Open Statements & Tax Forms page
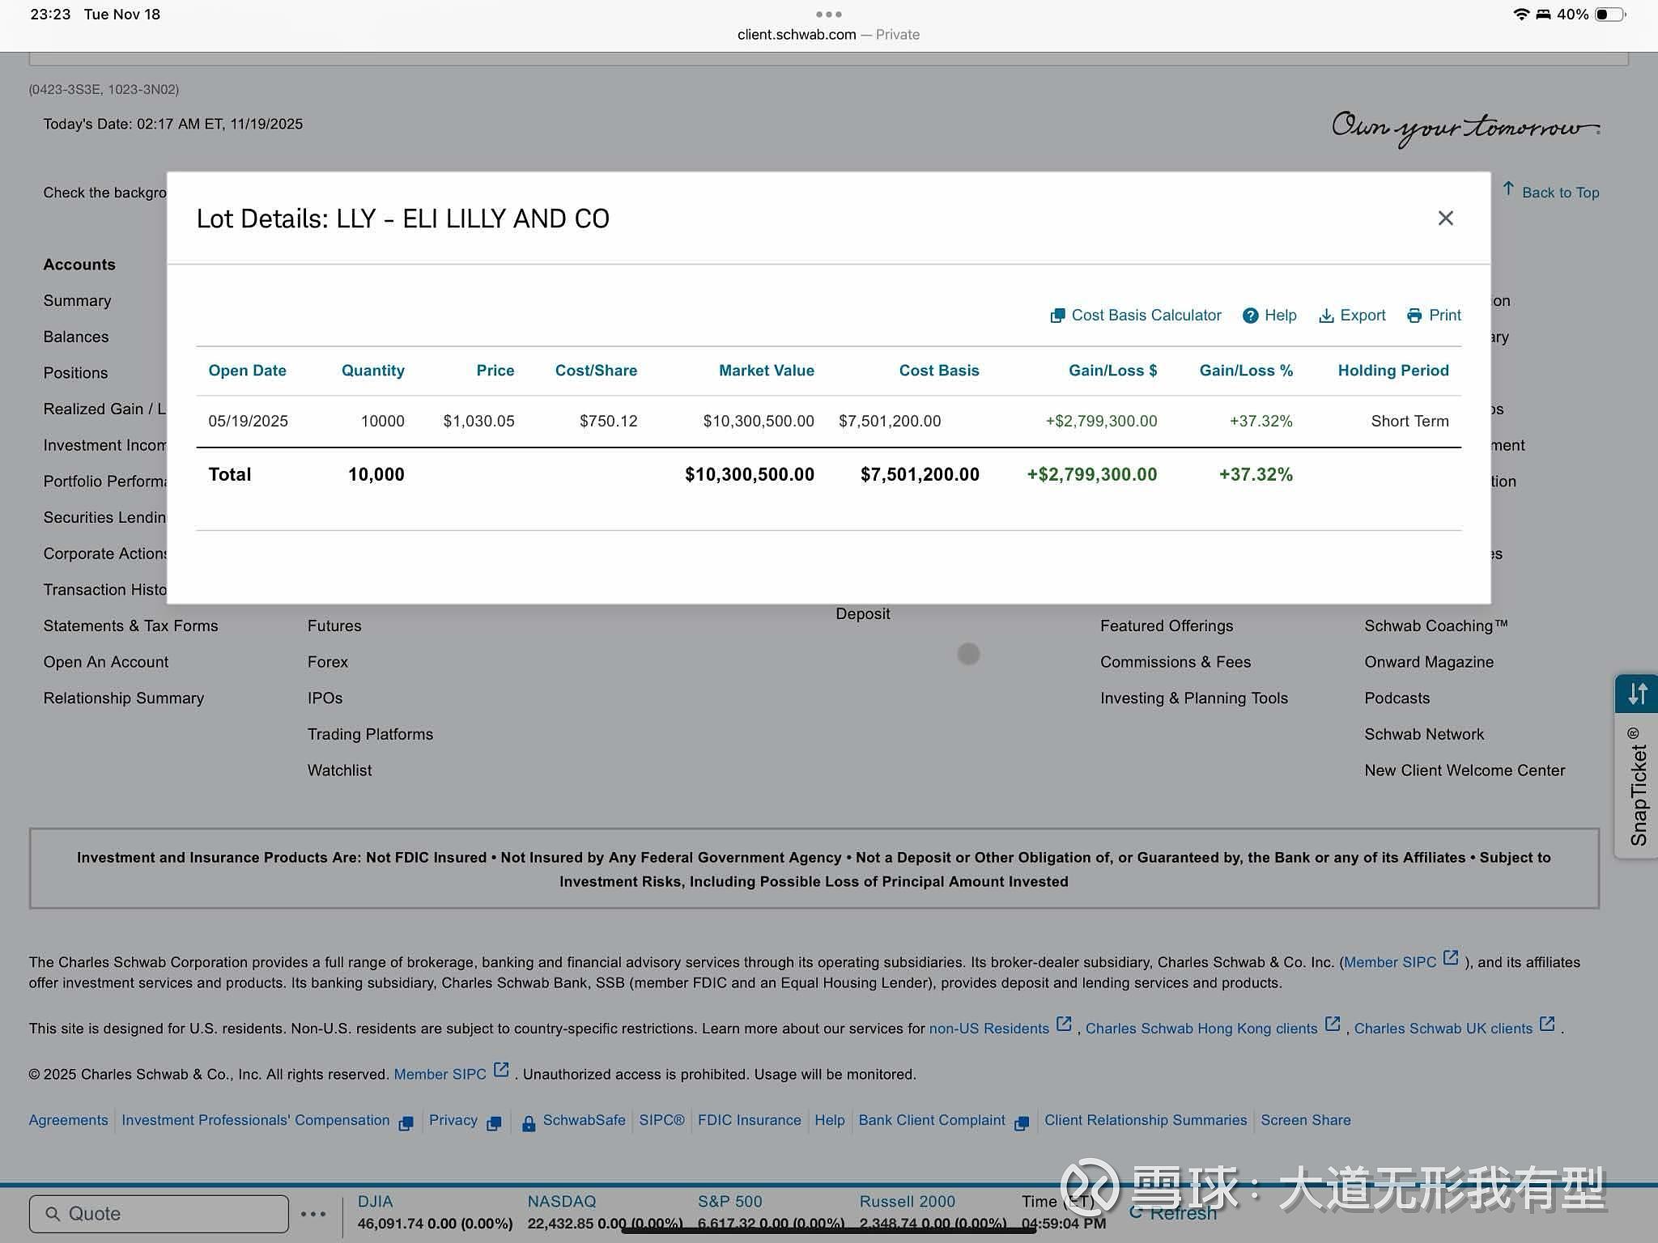 [130, 626]
